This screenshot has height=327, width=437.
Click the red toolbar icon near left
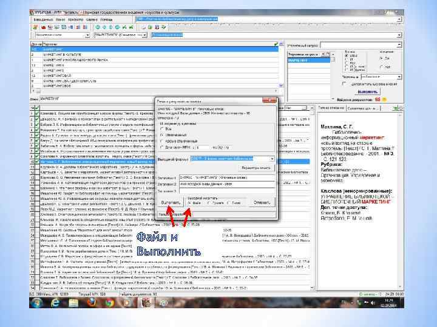click(43, 27)
